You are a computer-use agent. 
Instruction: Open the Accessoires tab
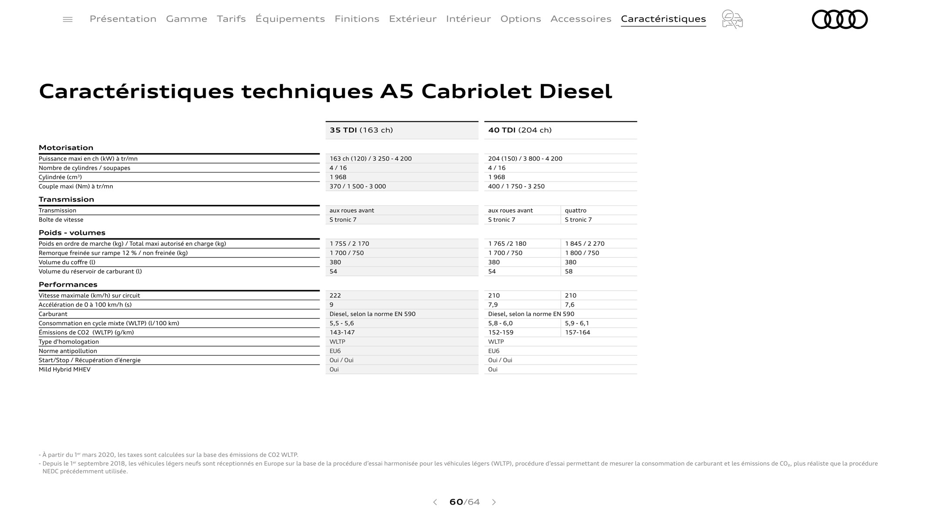click(x=581, y=19)
